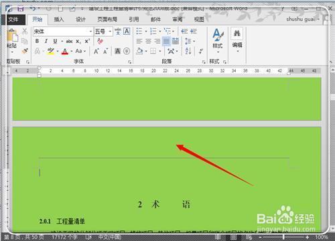This screenshot has height=241, width=335.
Task: Click the Format Painter brush icon
Action: (25, 51)
